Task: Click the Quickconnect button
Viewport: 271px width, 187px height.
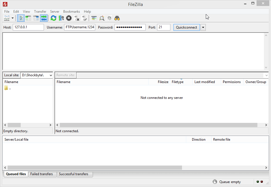Action: [x=187, y=27]
